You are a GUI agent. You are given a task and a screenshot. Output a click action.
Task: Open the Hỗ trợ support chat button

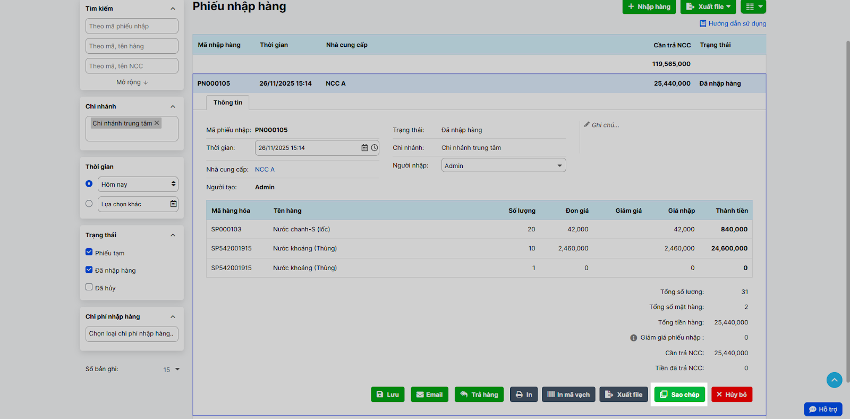(x=823, y=409)
